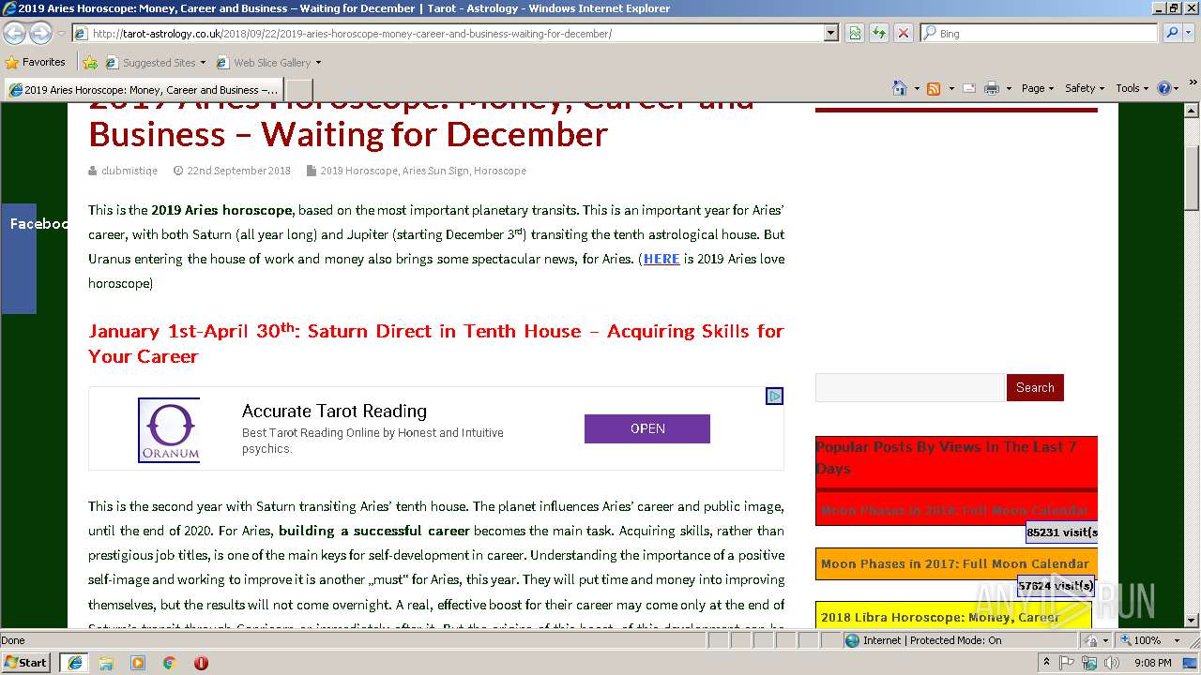The width and height of the screenshot is (1201, 675).
Task: Click the 100% zoom level button
Action: pos(1143,640)
